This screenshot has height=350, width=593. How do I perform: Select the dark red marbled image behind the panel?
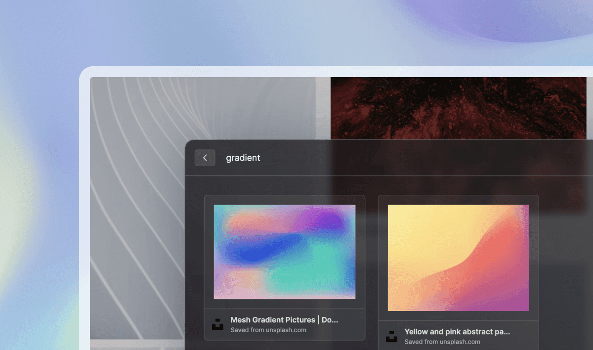coord(457,106)
